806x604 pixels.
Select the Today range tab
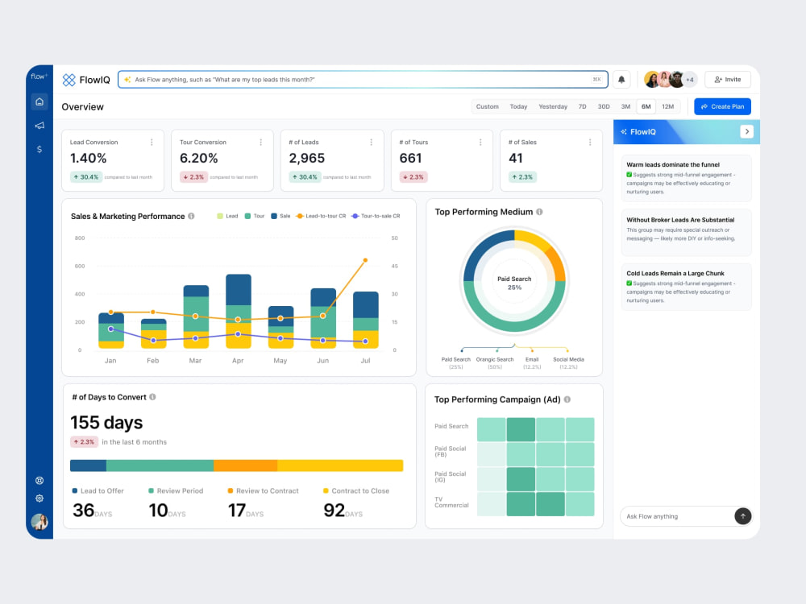point(518,107)
